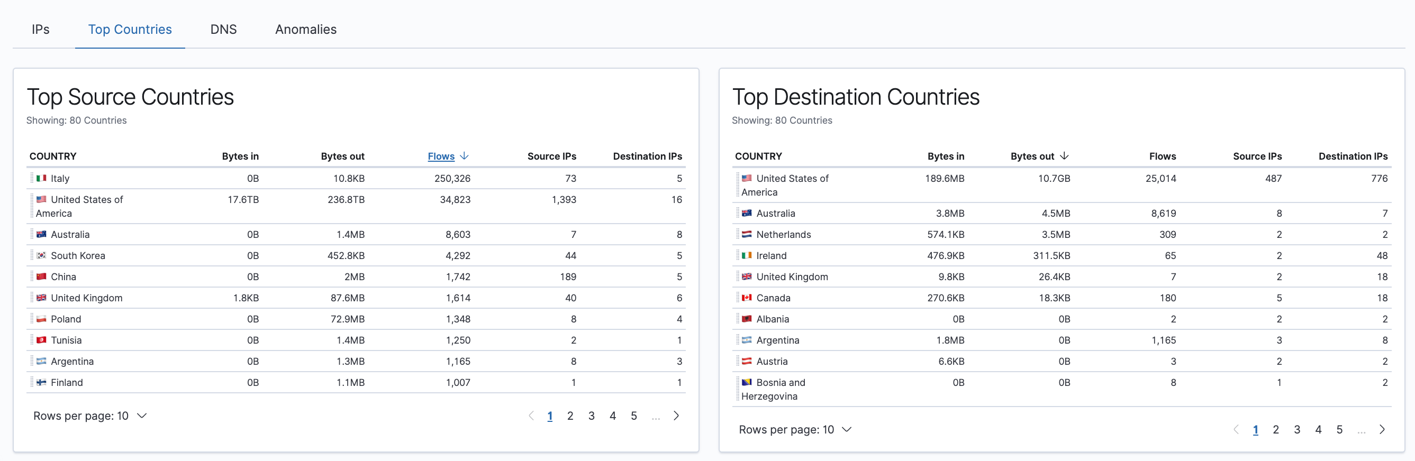1415x461 pixels.
Task: Go to next page of destination countries
Action: point(1382,430)
